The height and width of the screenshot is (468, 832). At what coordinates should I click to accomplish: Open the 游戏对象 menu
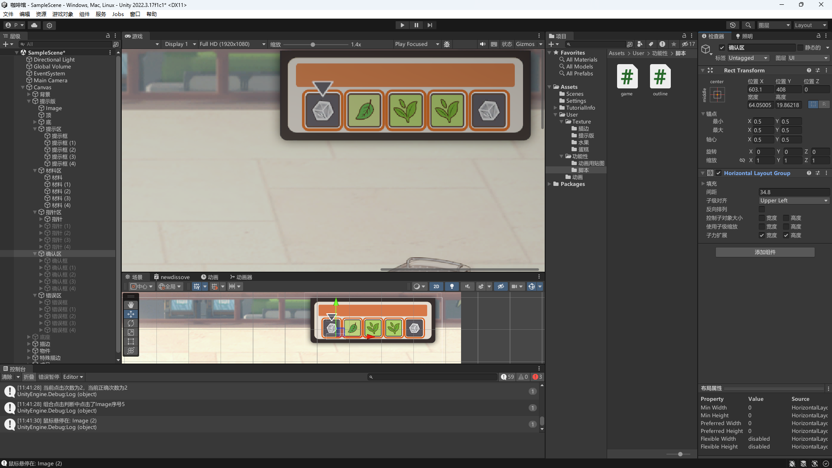click(63, 14)
